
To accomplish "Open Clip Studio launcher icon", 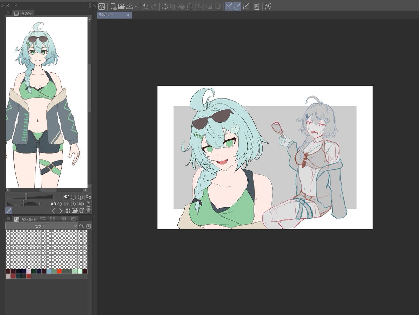I will (102, 6).
